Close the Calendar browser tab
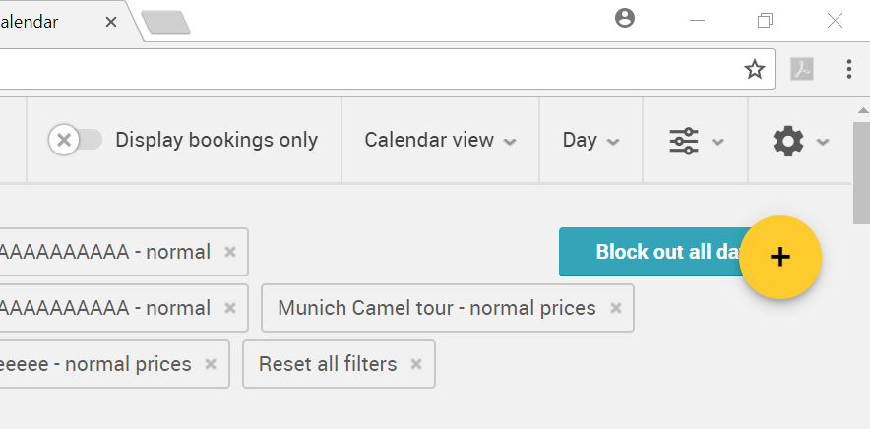Image resolution: width=870 pixels, height=429 pixels. 111,22
